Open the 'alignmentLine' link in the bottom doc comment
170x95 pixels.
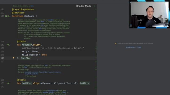pos(53,91)
